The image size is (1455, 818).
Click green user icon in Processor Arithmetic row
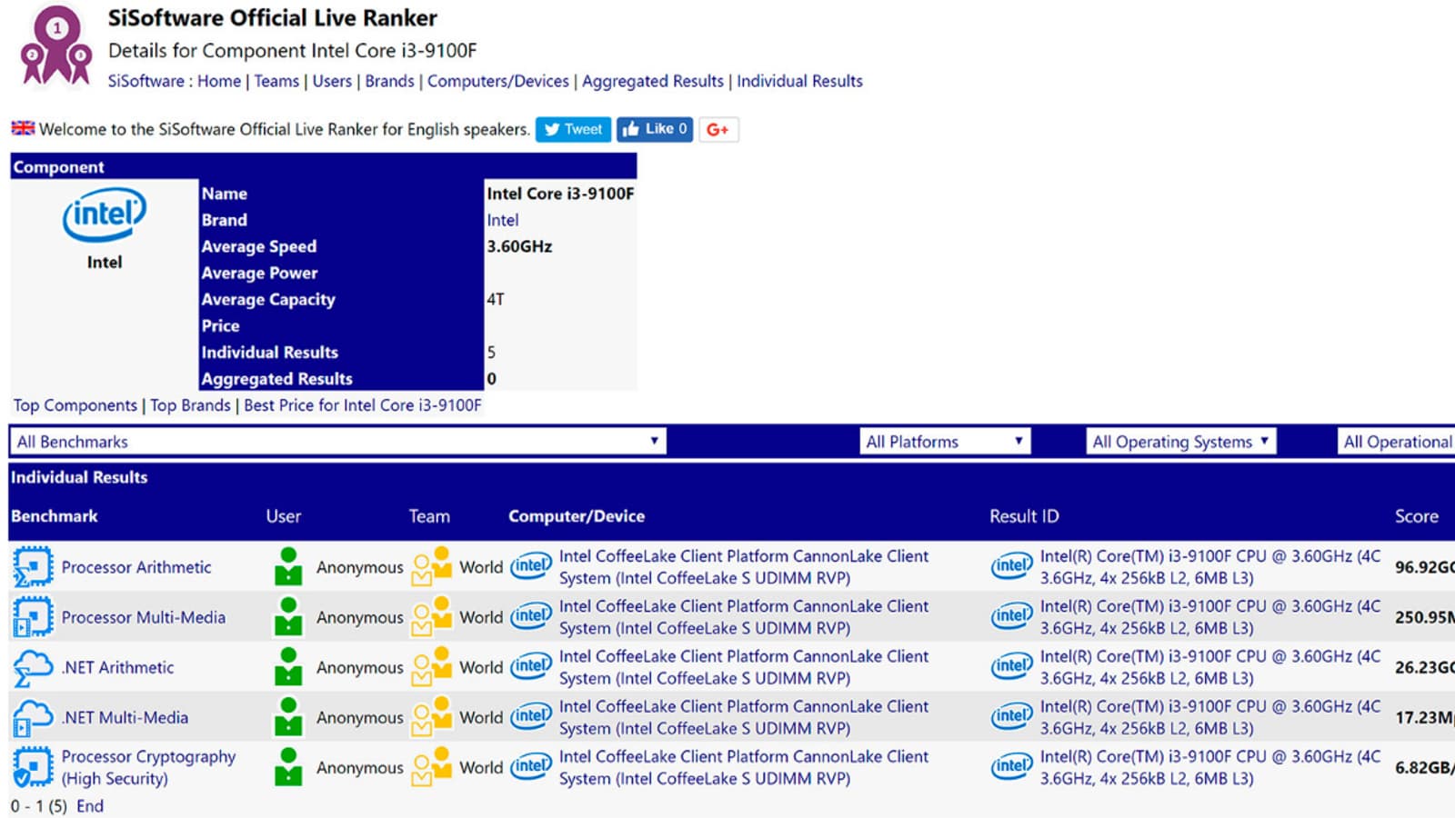(288, 566)
